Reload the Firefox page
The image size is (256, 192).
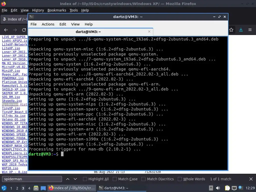(x=24, y=30)
